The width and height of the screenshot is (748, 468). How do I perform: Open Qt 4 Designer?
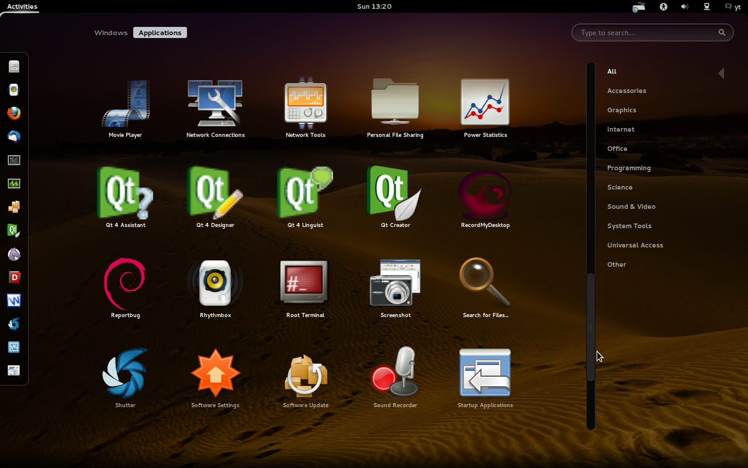[x=215, y=193]
